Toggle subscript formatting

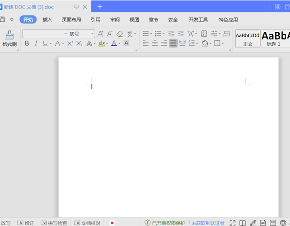pos(79,43)
